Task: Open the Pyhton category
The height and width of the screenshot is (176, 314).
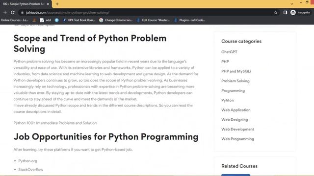Action: coord(227,100)
